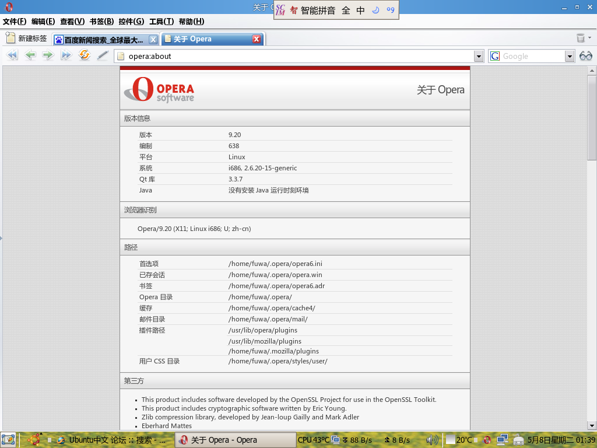Click the Opera software logo on page
This screenshot has height=448, width=597.
click(x=159, y=90)
